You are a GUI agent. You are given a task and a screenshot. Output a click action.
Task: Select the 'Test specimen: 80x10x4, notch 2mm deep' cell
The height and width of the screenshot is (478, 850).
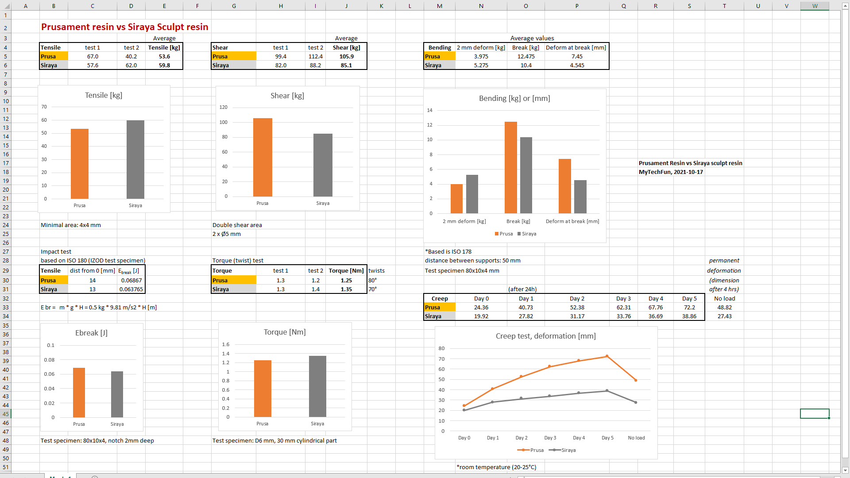pos(97,440)
